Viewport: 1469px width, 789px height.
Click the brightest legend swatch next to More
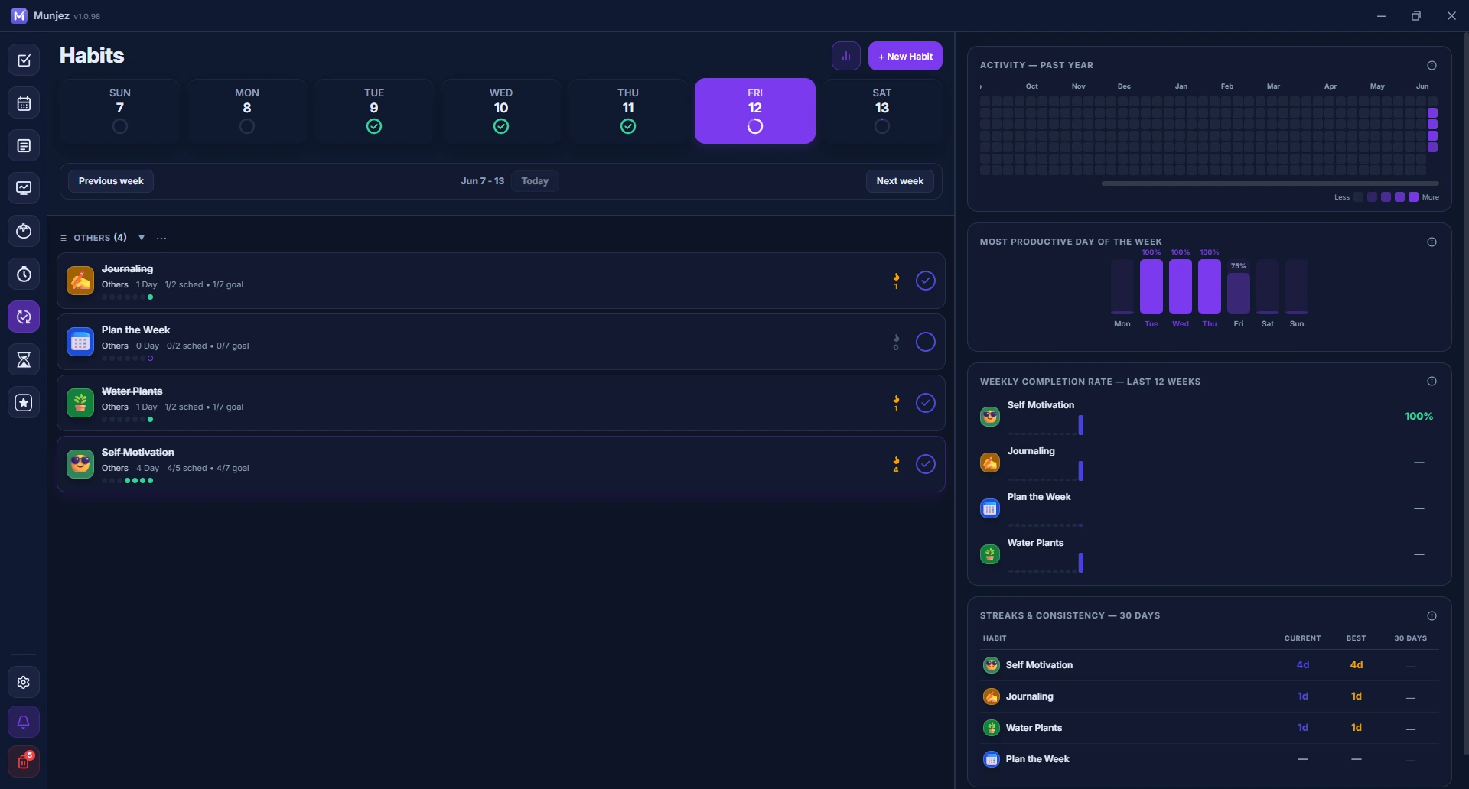1414,197
